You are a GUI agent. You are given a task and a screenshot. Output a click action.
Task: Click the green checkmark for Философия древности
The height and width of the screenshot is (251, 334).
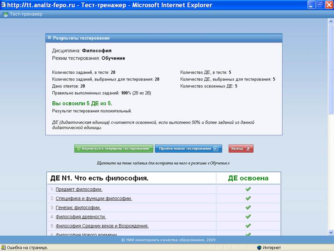click(x=248, y=217)
